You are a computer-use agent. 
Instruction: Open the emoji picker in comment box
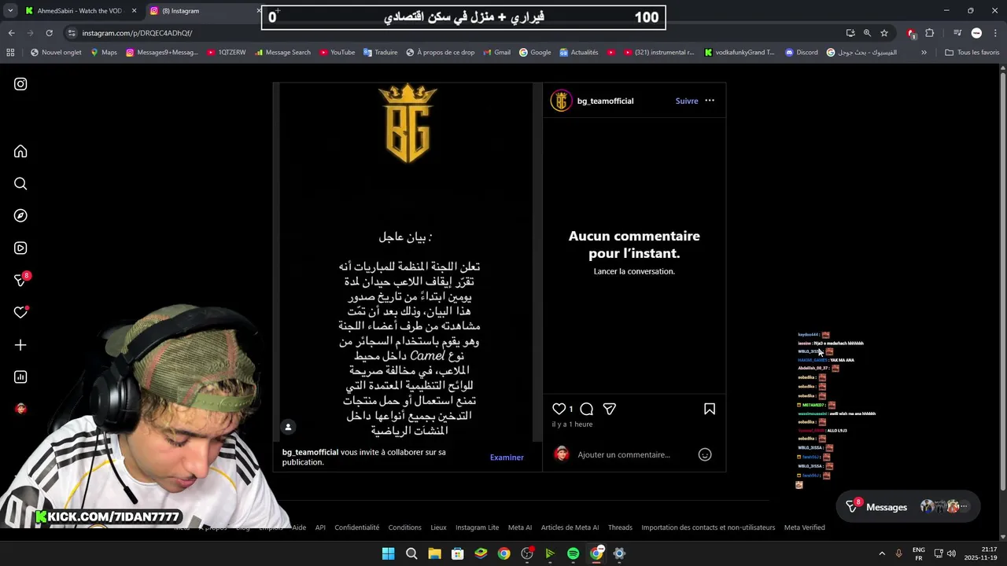click(x=705, y=454)
